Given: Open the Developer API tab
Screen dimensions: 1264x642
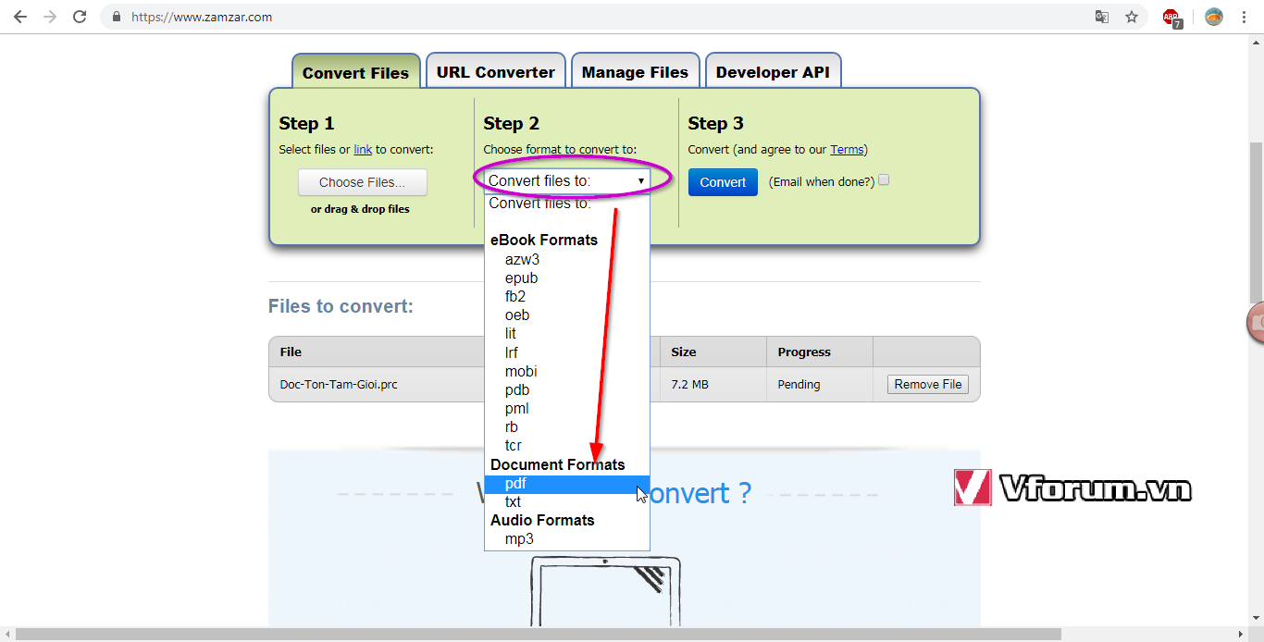Looking at the screenshot, I should coord(773,71).
